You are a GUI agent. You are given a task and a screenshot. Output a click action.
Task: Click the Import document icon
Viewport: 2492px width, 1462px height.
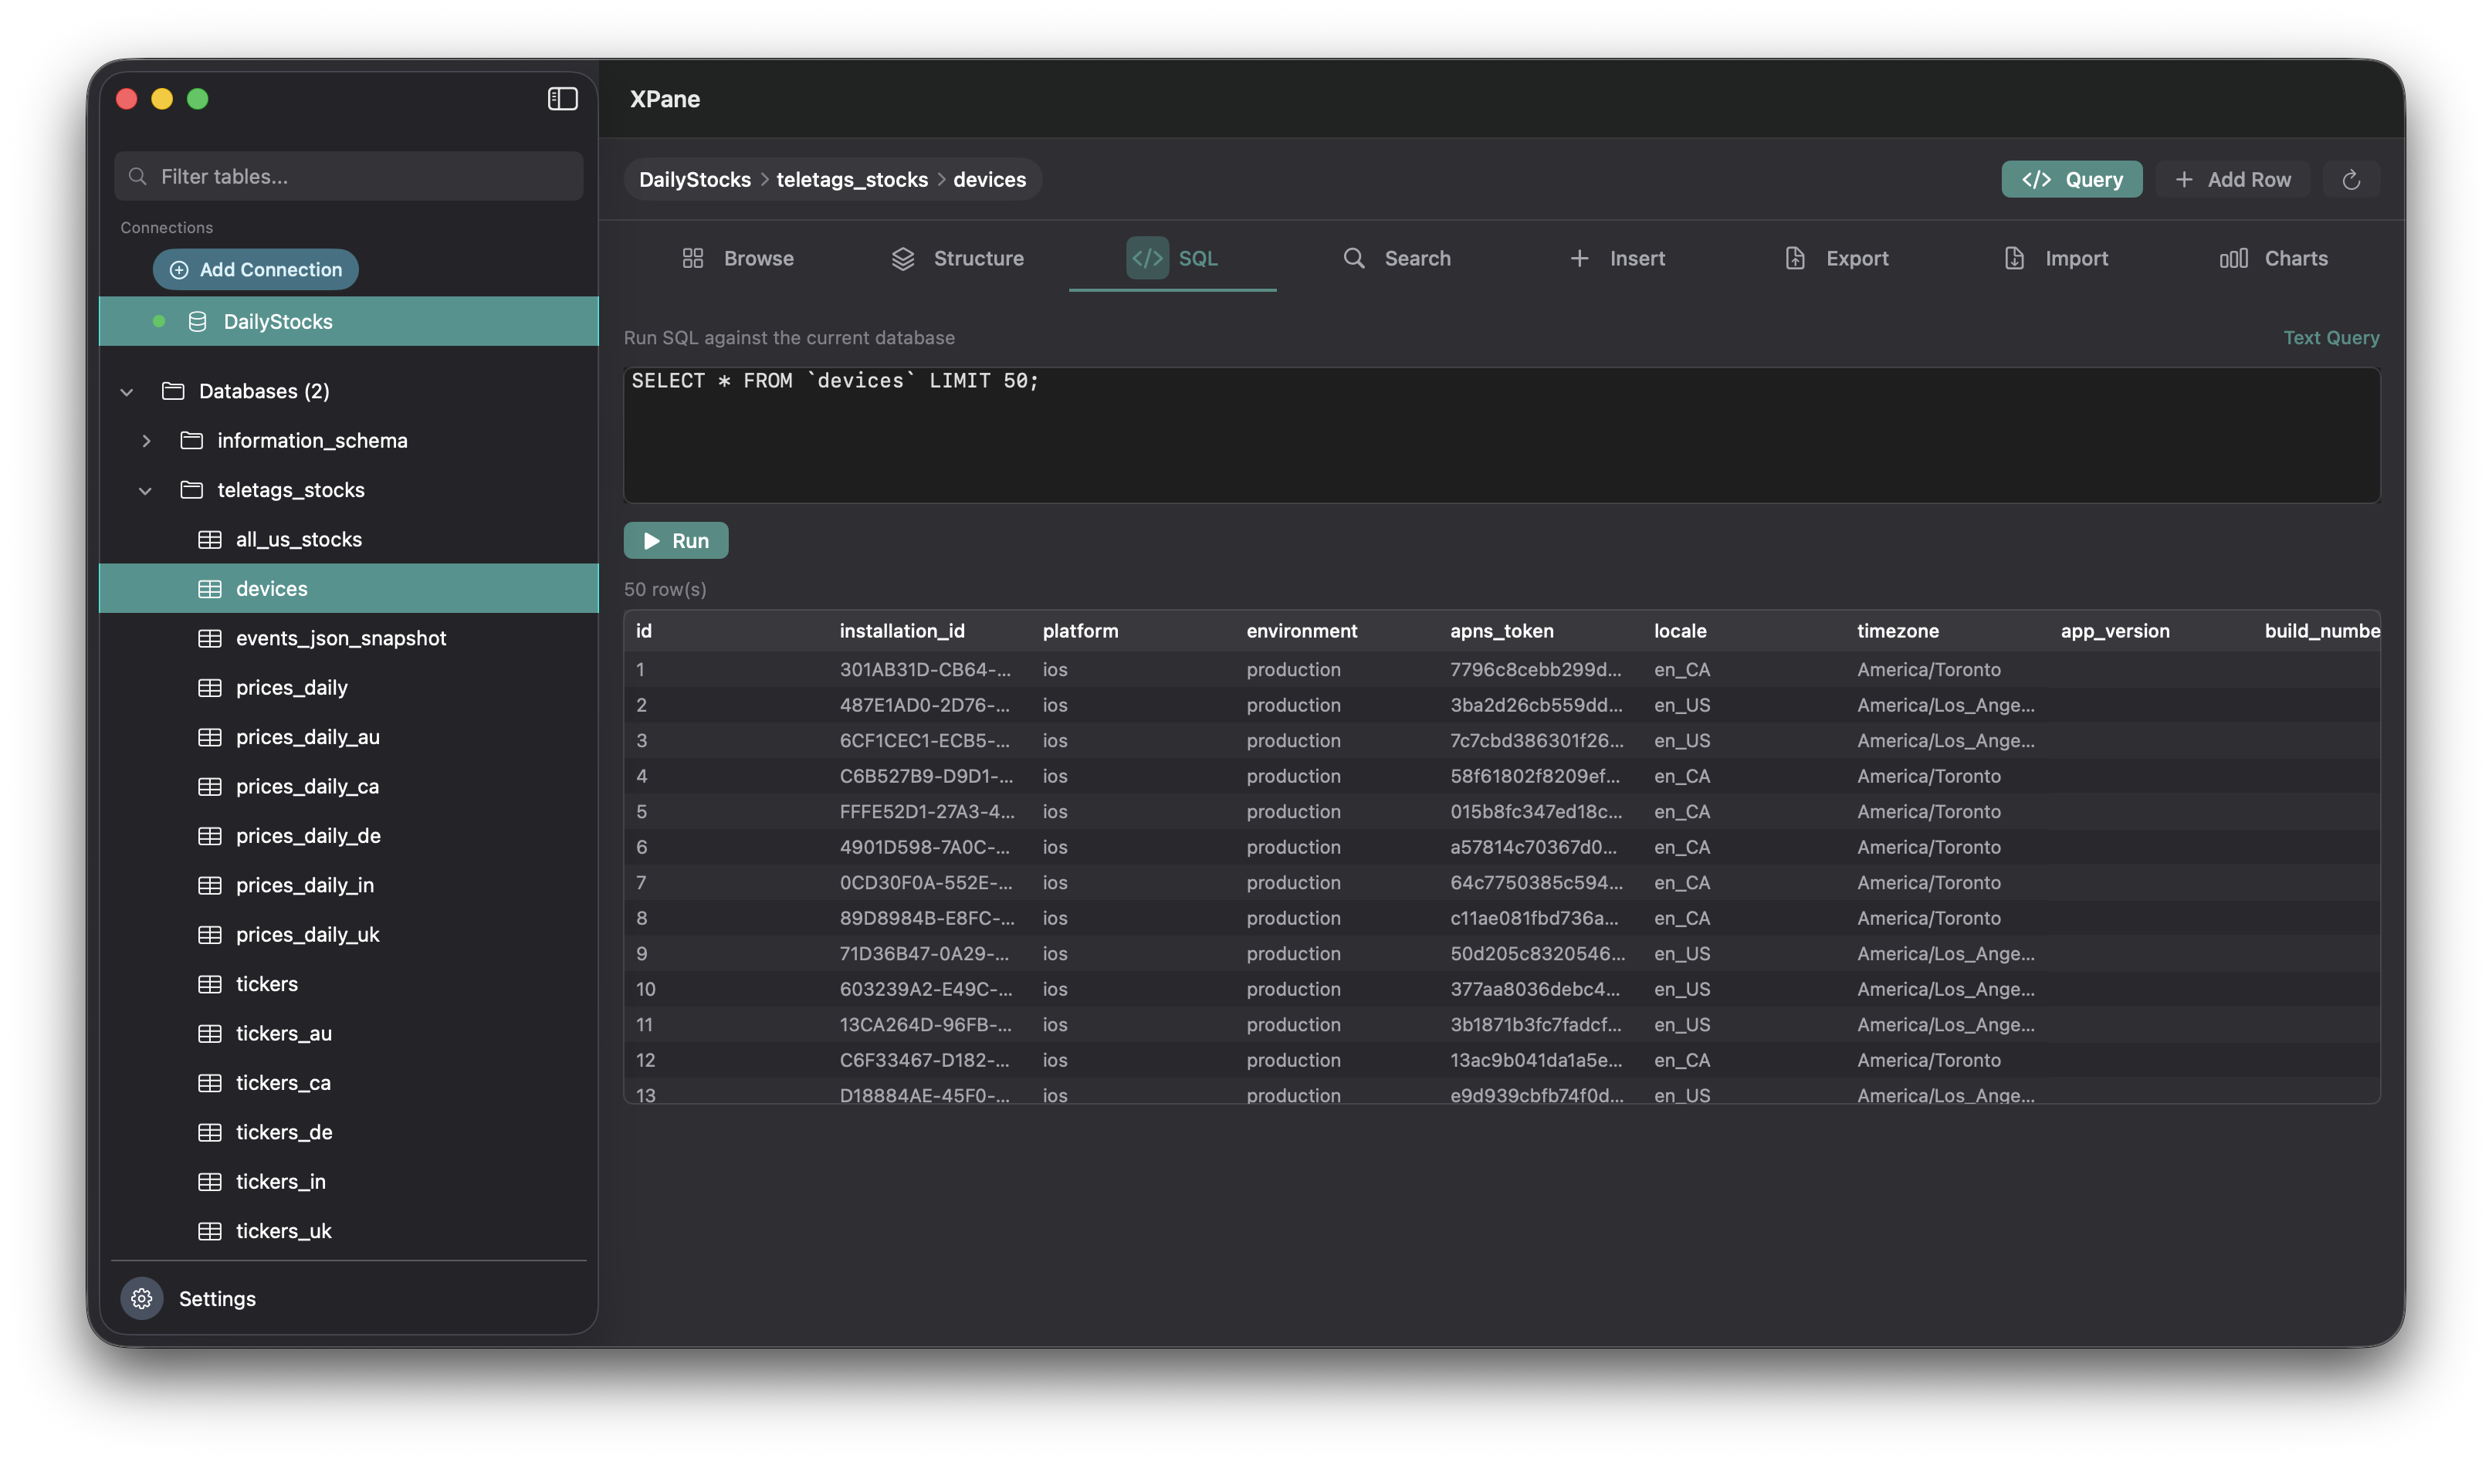pyautogui.click(x=2014, y=258)
